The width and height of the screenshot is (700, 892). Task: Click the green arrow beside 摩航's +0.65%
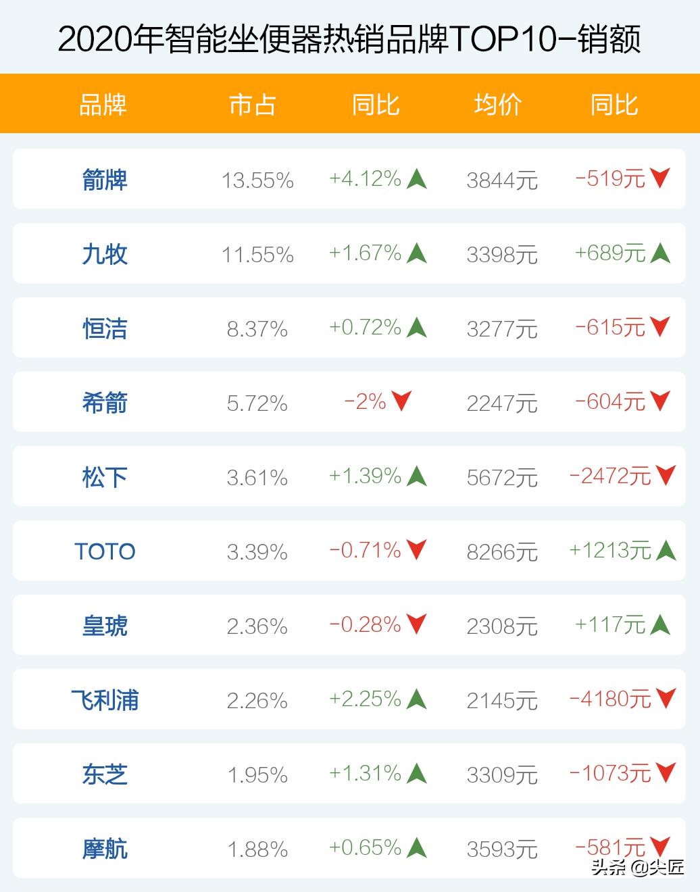pos(417,847)
